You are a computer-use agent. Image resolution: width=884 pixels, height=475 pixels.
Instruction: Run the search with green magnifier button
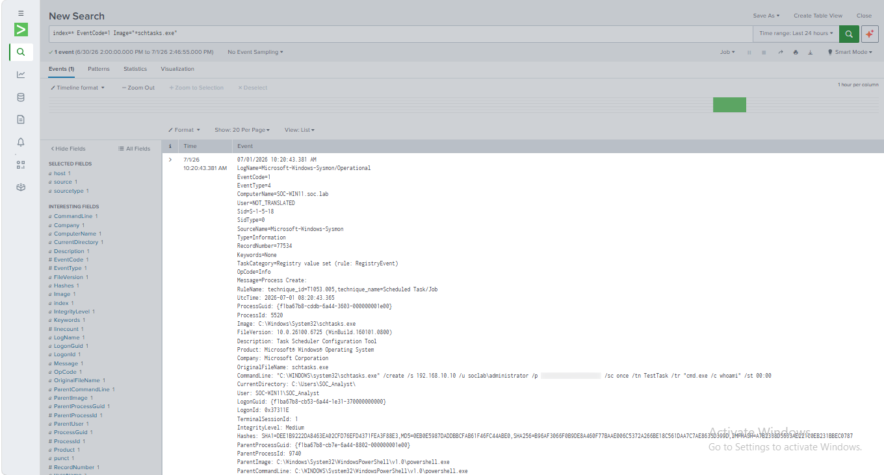point(849,34)
